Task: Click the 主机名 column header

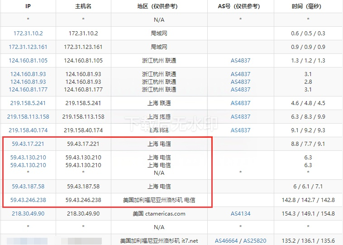Action: point(83,6)
